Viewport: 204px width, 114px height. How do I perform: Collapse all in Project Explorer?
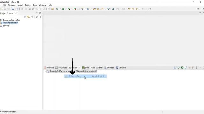click(x=25, y=17)
